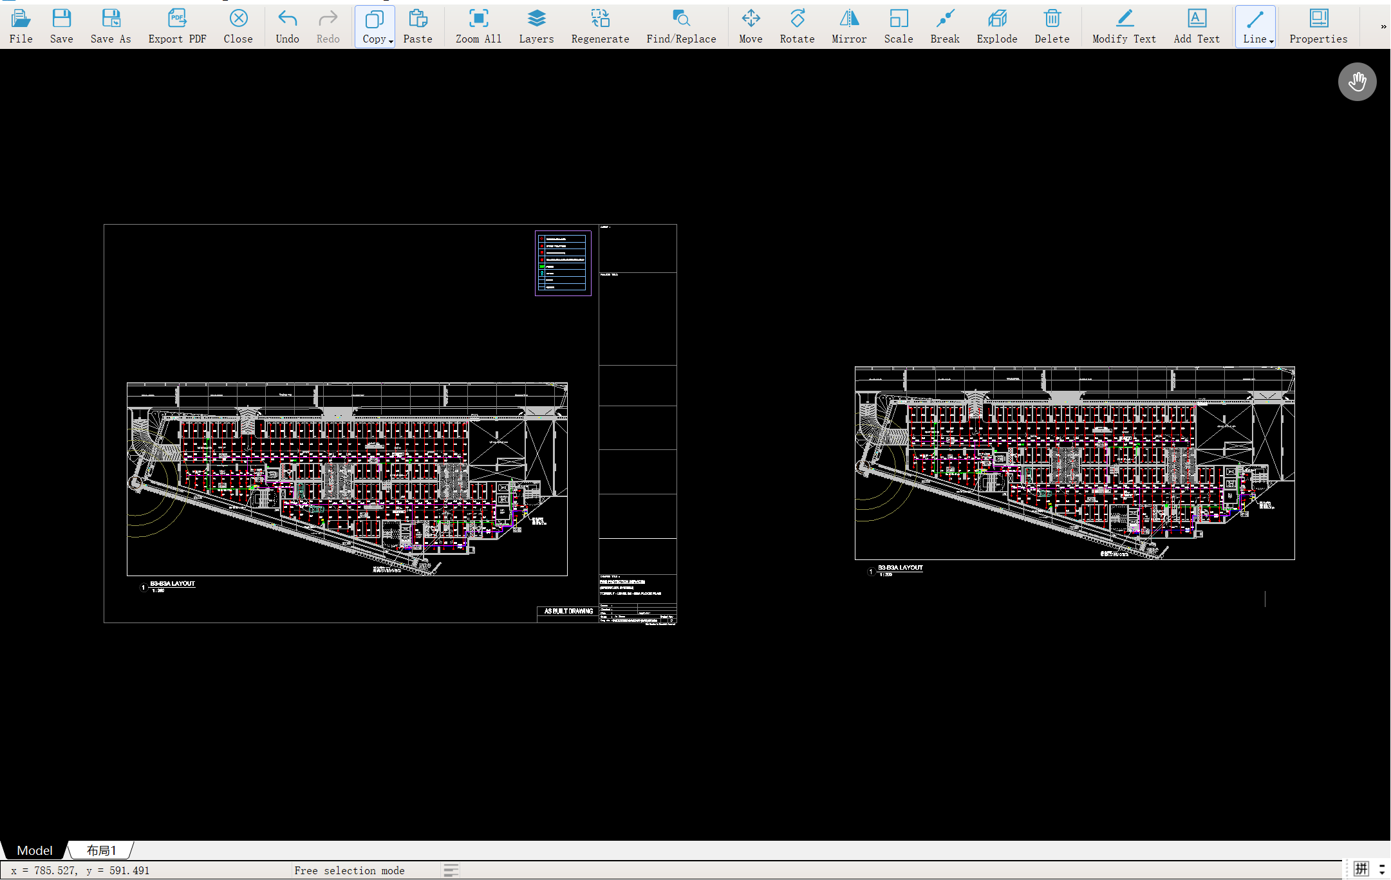Select the Break tool
Image resolution: width=1391 pixels, height=880 pixels.
(x=944, y=26)
